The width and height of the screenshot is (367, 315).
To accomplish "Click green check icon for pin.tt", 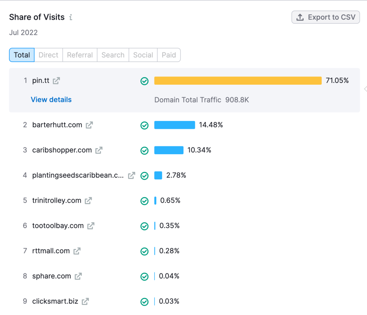I will 144,81.
